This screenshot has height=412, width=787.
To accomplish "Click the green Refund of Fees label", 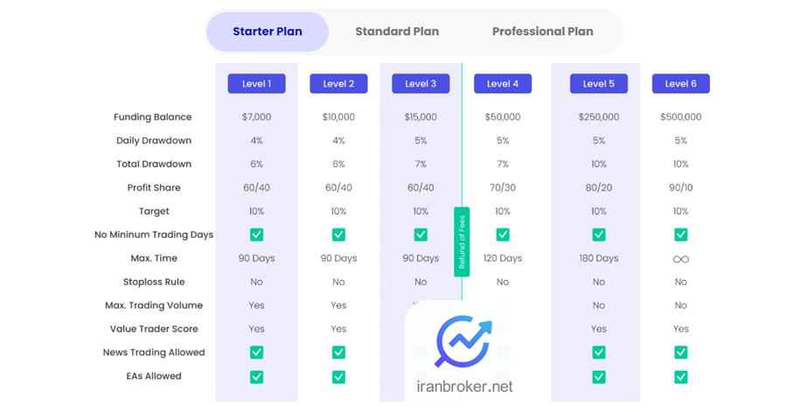I will [462, 242].
